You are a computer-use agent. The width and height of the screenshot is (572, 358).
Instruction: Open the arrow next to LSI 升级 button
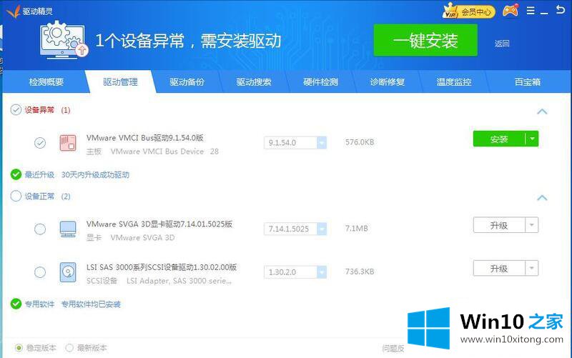[x=532, y=268]
